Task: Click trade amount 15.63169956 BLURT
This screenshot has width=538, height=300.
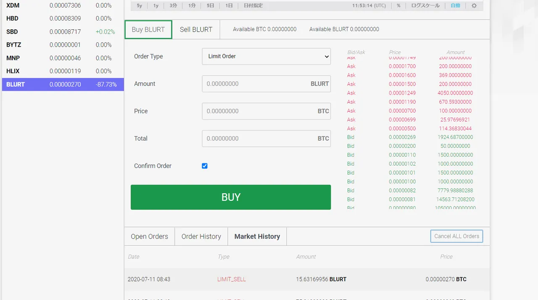Action: tap(321, 279)
